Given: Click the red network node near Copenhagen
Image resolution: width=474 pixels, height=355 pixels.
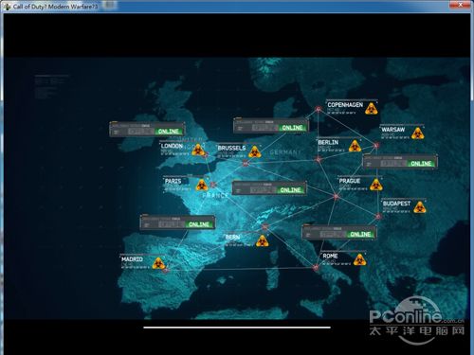Looking at the screenshot, I should coord(319,109).
